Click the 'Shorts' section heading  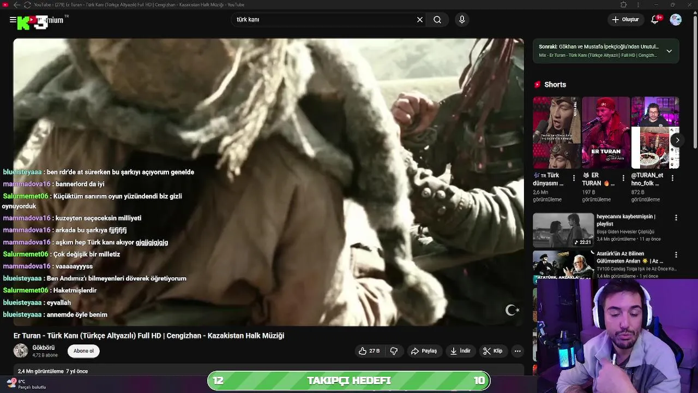pyautogui.click(x=555, y=85)
